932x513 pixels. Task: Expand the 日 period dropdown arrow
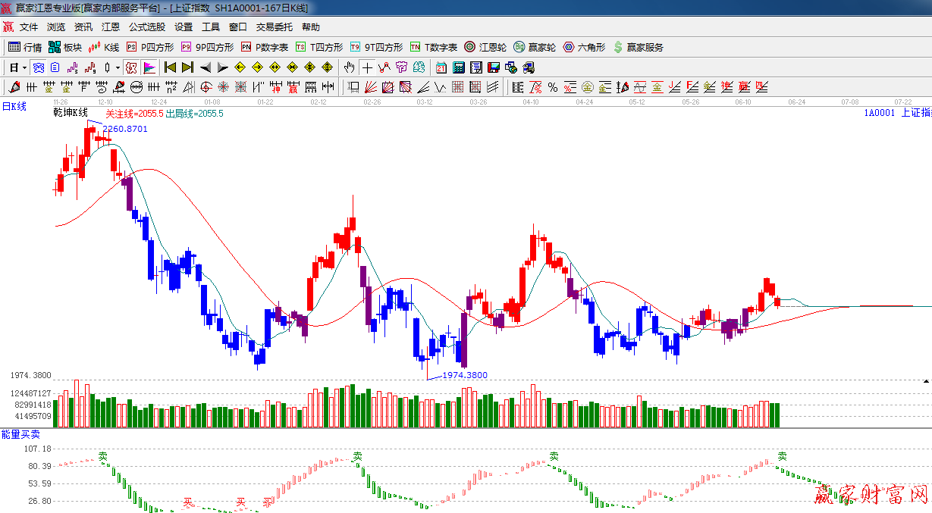tap(24, 67)
